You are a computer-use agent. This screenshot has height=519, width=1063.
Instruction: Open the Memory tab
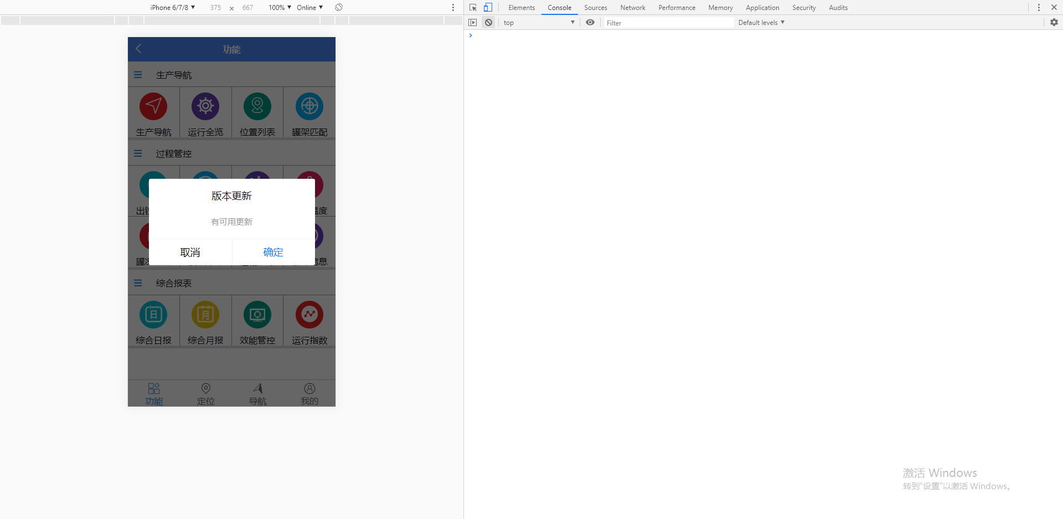pos(720,8)
